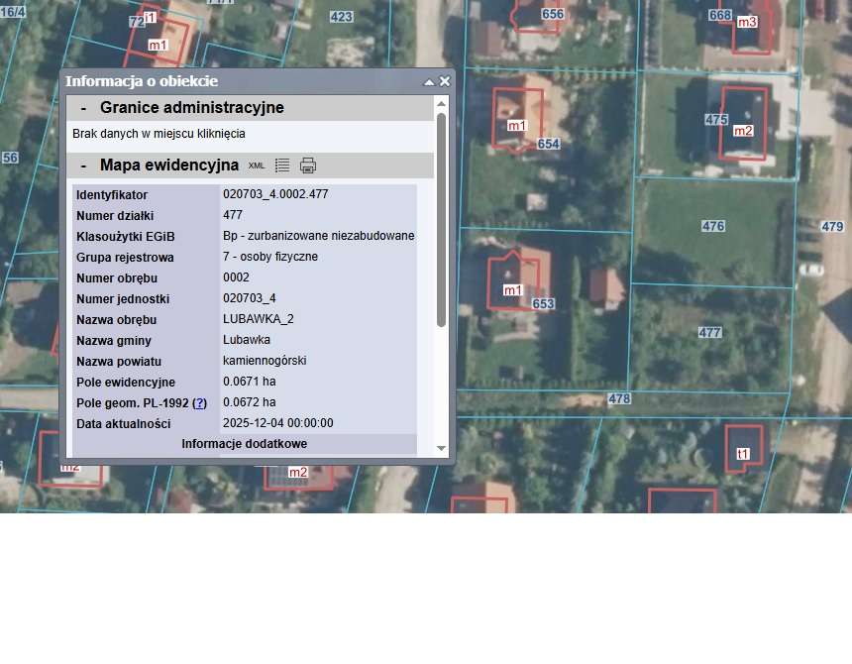Click the identifier value 020703_4.0002.477

[275, 194]
